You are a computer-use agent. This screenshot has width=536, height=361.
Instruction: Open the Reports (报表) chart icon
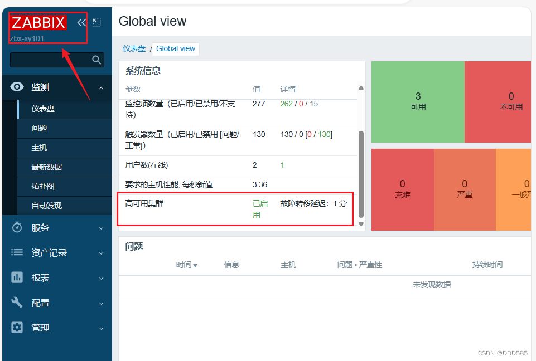[16, 277]
